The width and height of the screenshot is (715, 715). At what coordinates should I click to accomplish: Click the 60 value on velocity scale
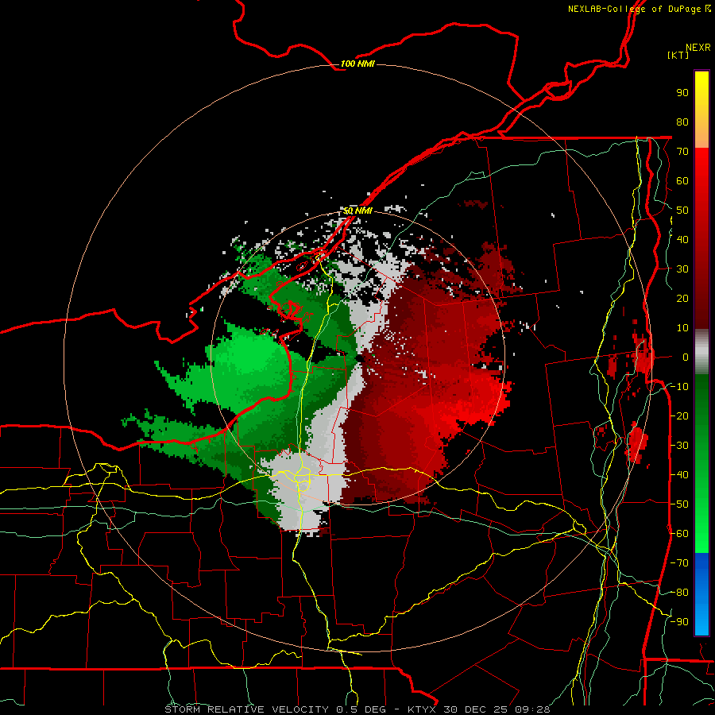pos(682,180)
